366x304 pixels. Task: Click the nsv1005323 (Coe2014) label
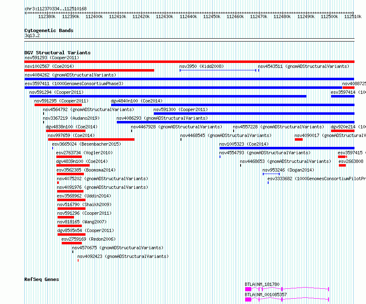244,144
